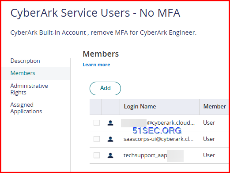Tick the checkbox for techsupport_aap
Screen dimensions: 230x173
pos(97,155)
